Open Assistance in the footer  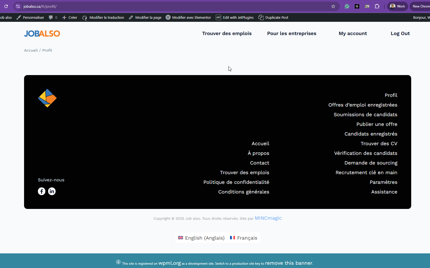[x=384, y=192]
